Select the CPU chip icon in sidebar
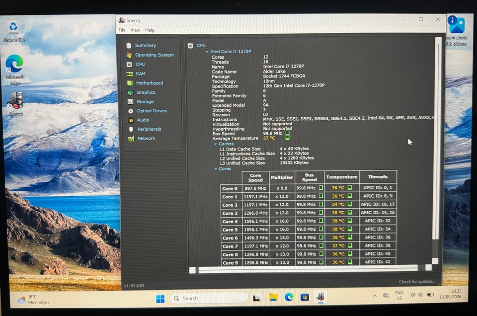The height and width of the screenshot is (316, 477). (x=129, y=65)
